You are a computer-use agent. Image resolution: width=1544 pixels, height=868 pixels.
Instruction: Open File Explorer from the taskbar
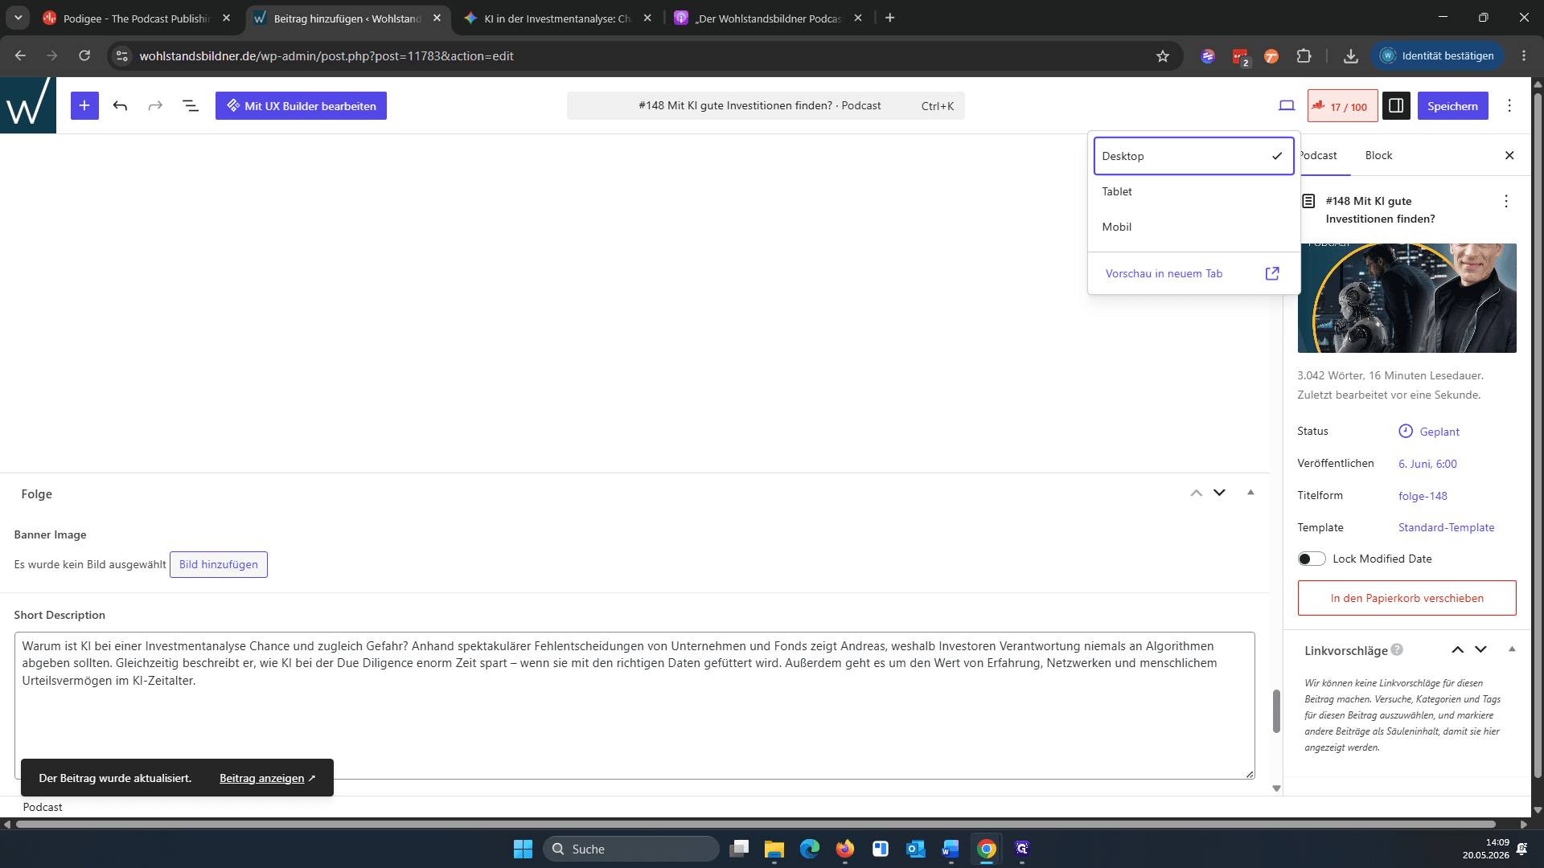click(774, 849)
